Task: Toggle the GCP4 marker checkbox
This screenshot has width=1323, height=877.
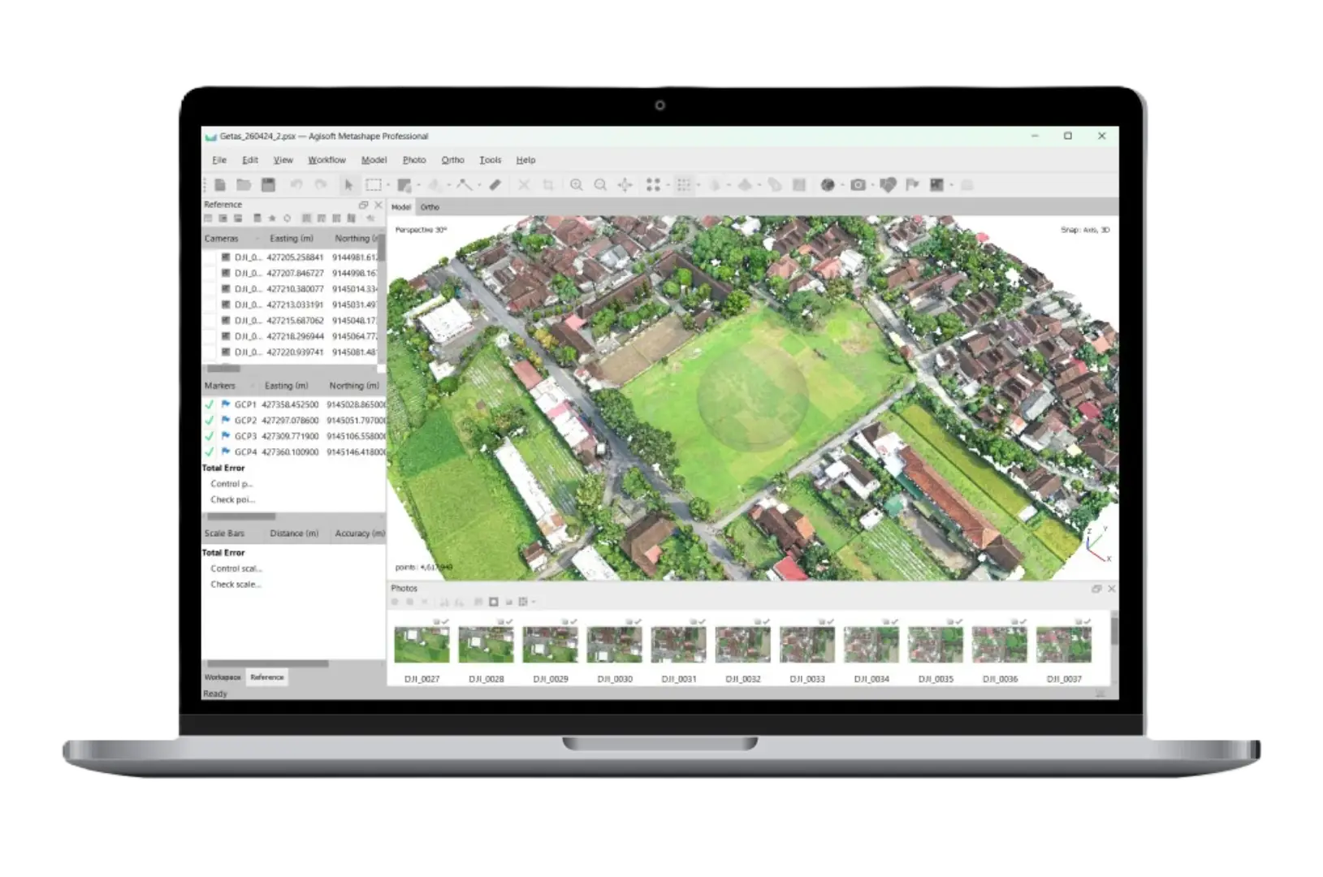Action: tap(210, 451)
